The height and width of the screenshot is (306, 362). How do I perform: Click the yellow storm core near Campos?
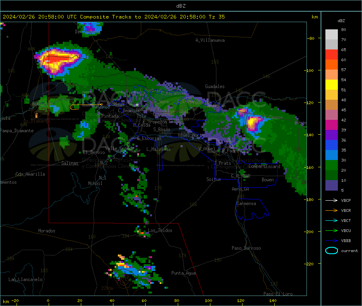click(252, 122)
